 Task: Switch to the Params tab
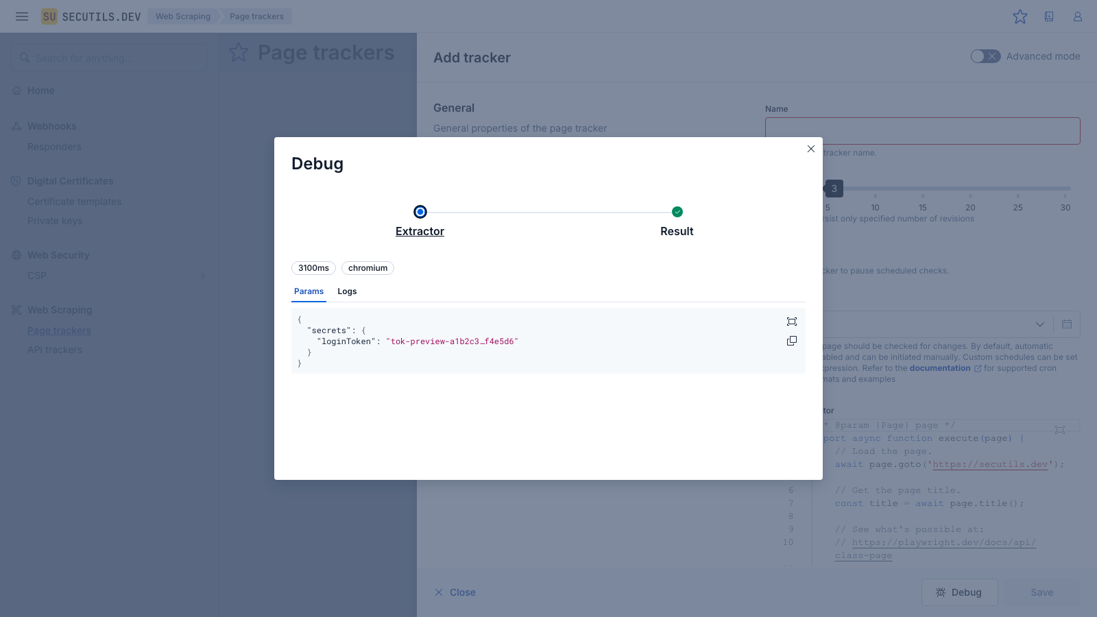click(x=309, y=291)
